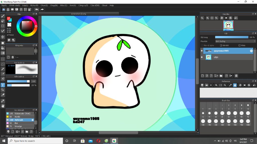
Task: Click the cloud save icon in top toolbar
Action: [x=4, y=9]
